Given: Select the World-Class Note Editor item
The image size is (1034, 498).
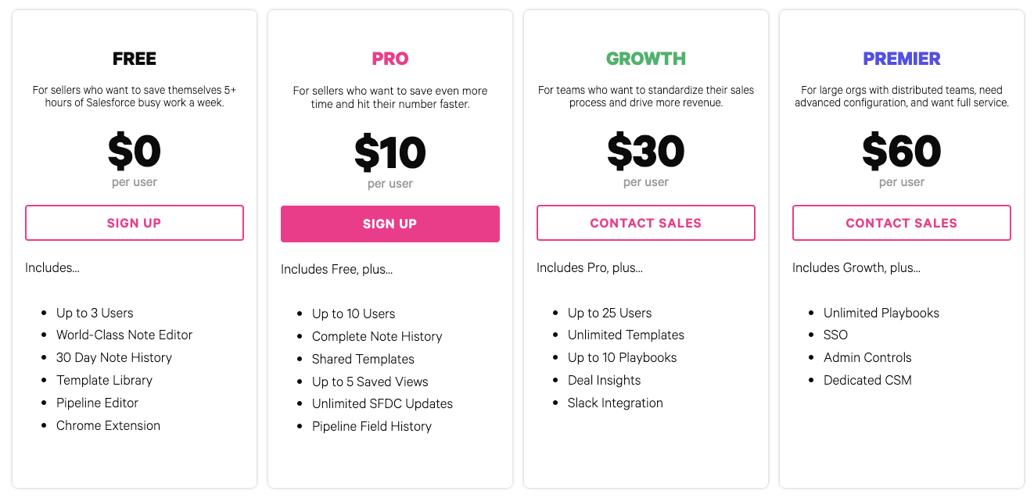Looking at the screenshot, I should pos(124,335).
